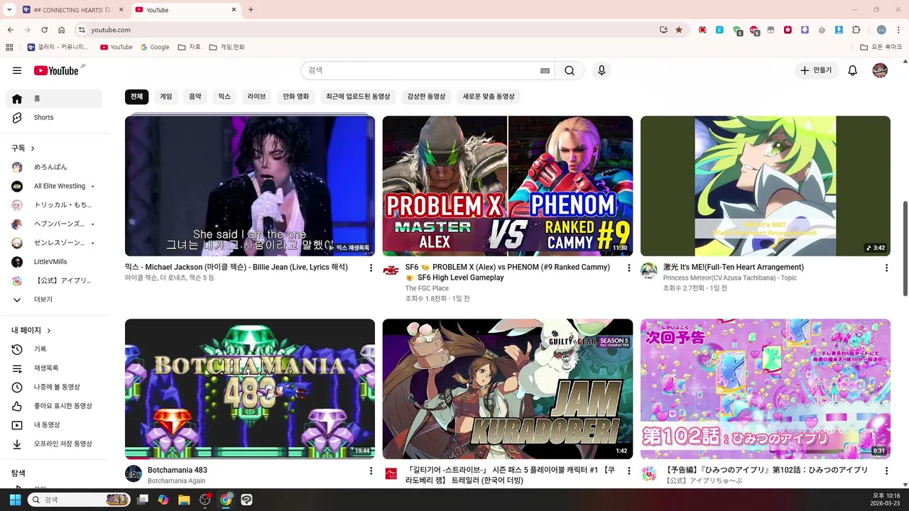This screenshot has width=909, height=511.
Task: Open the めろんぱん channel subscription
Action: click(54, 167)
